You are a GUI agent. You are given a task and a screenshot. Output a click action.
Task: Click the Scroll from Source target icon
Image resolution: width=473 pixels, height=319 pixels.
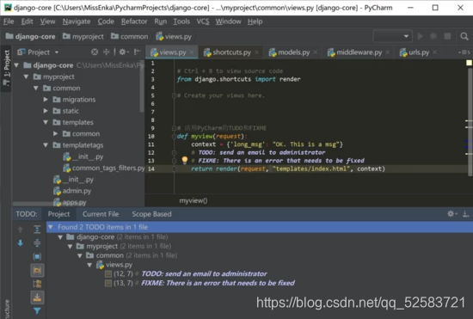[95, 52]
